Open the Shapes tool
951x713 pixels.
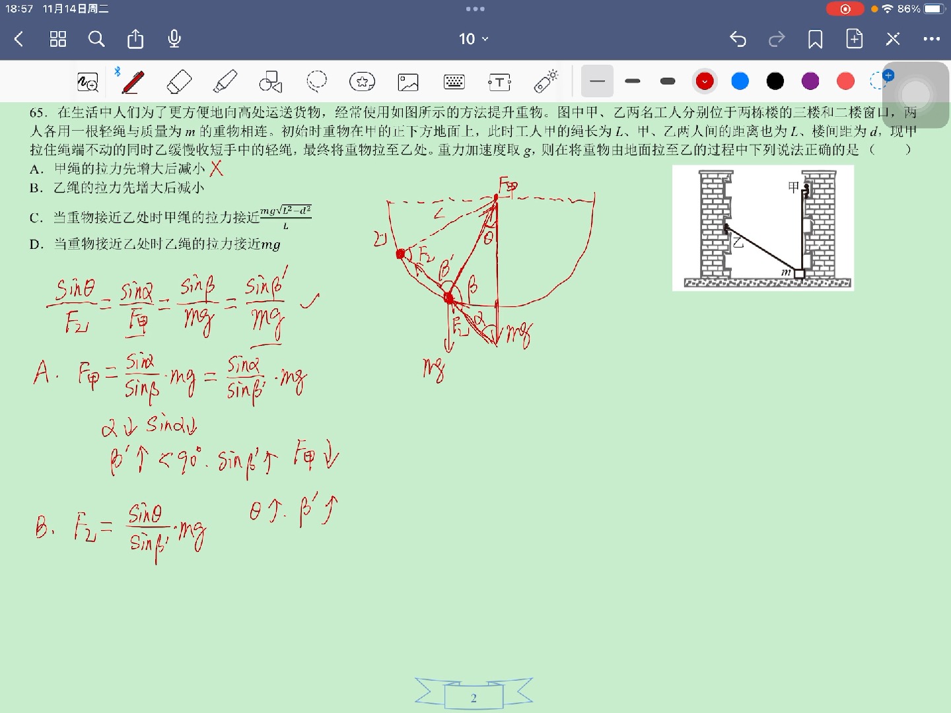point(271,81)
